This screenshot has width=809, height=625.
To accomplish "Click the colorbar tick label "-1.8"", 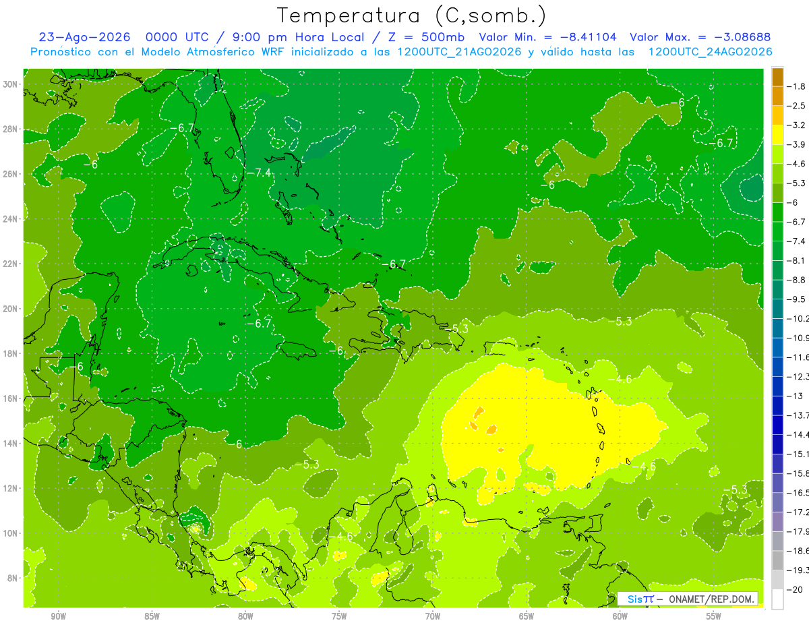I will 797,86.
